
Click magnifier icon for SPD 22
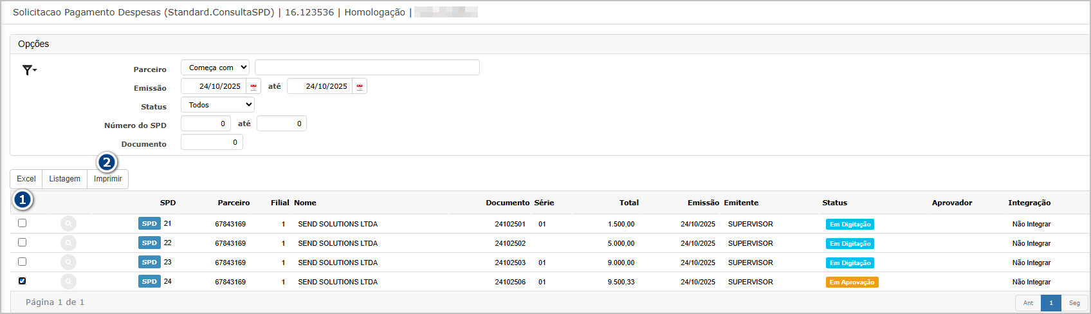coord(68,243)
